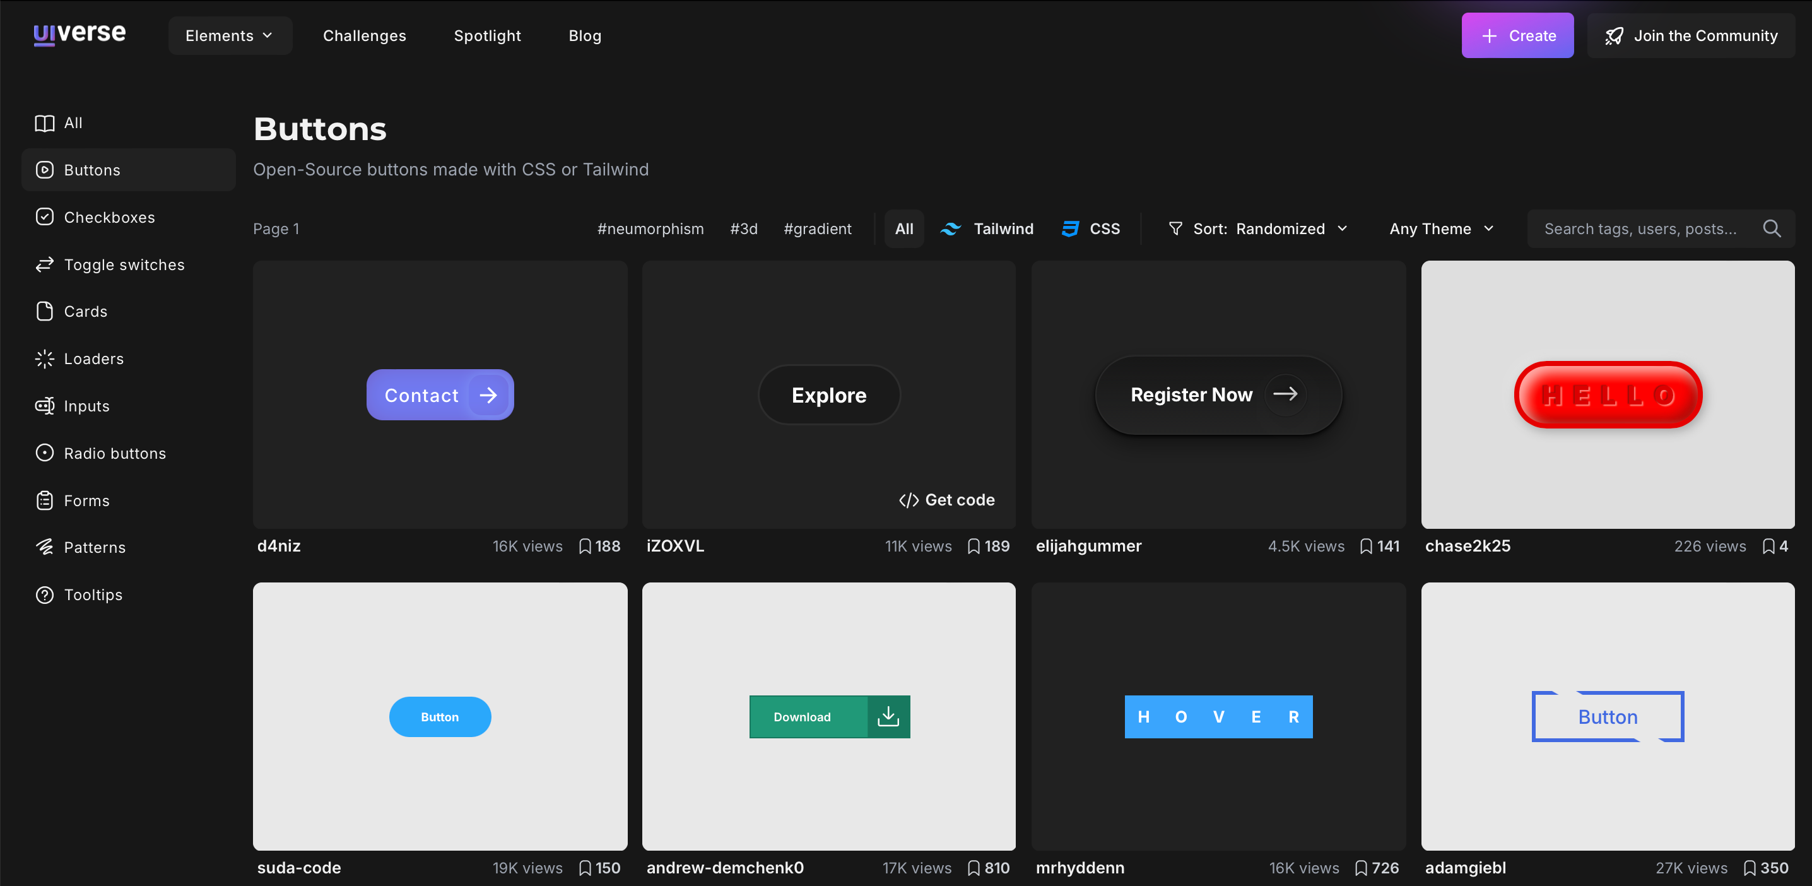The height and width of the screenshot is (886, 1812).
Task: Click the rocket icon in Join the Community
Action: pos(1615,36)
